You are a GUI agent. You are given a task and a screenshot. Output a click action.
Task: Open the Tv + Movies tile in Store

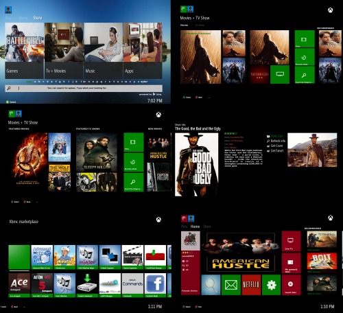[x=64, y=51]
